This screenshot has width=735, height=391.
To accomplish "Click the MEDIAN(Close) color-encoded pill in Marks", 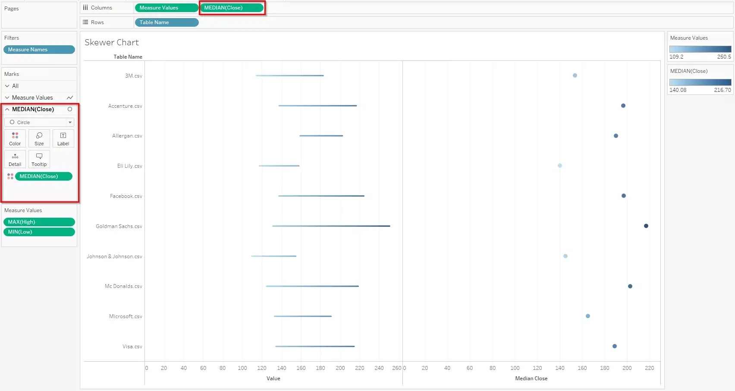I will [x=44, y=176].
